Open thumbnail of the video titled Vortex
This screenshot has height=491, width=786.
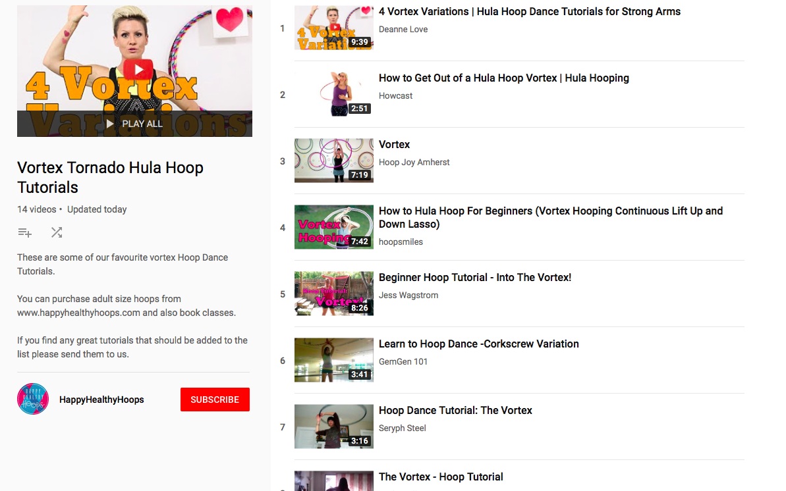point(334,161)
